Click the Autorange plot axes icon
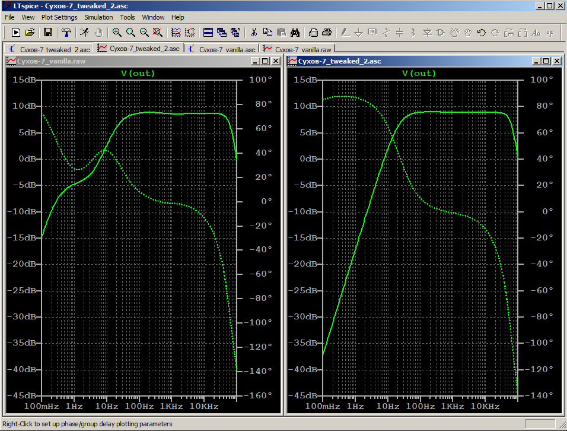The height and width of the screenshot is (431, 567). (x=176, y=33)
